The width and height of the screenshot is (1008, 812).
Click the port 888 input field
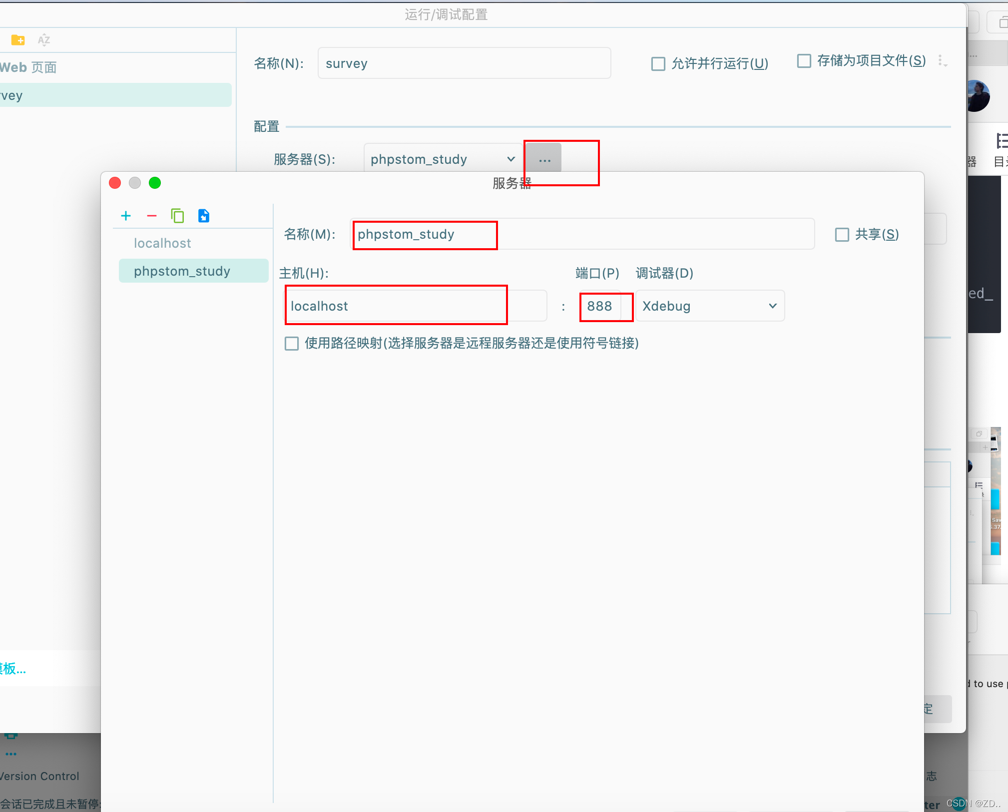coord(600,306)
